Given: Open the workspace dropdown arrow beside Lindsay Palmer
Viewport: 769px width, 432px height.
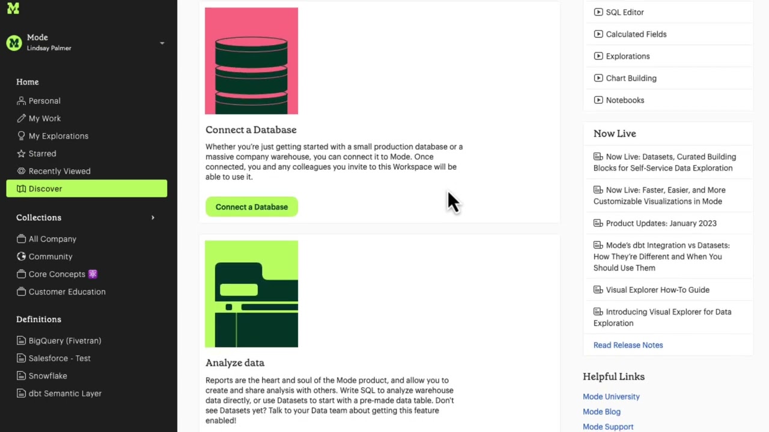Looking at the screenshot, I should click(x=162, y=43).
